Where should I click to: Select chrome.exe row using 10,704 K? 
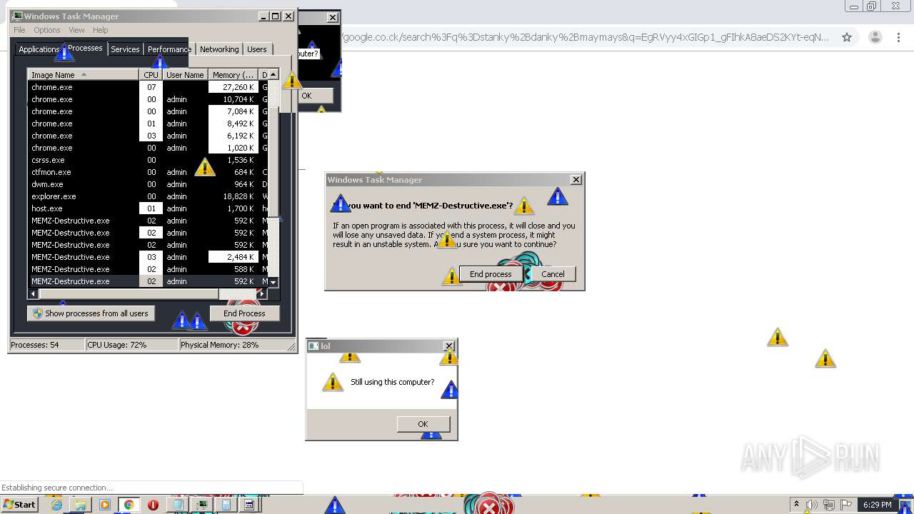(148, 99)
